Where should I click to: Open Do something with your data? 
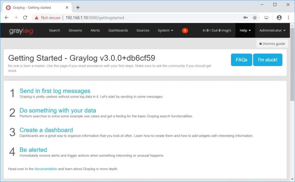click(58, 110)
